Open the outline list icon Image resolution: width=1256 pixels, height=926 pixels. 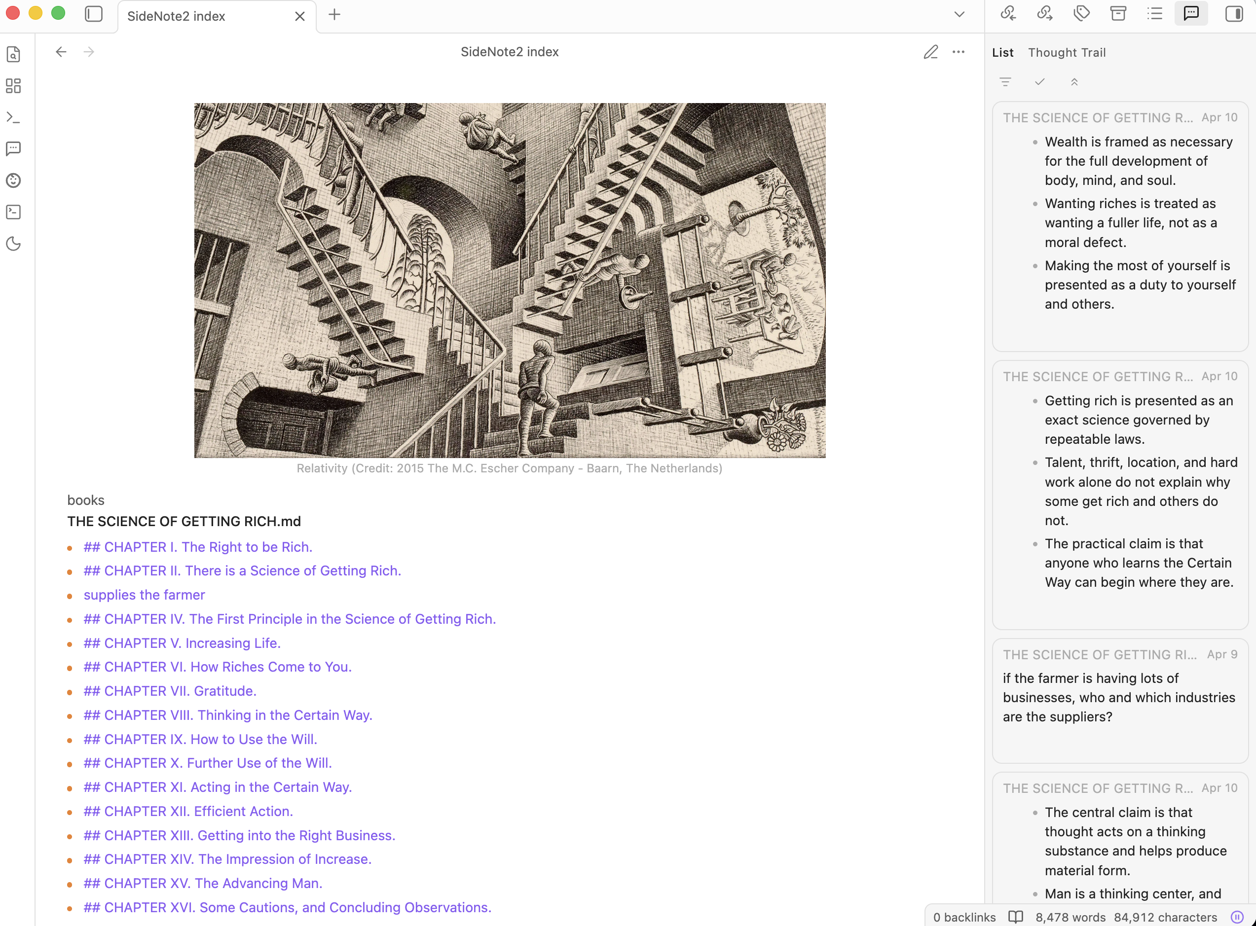[x=1155, y=13]
